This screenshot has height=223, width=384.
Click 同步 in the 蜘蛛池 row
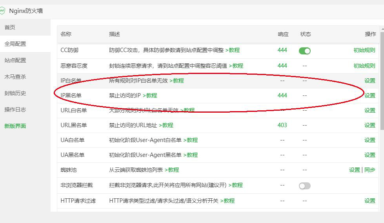370,170
